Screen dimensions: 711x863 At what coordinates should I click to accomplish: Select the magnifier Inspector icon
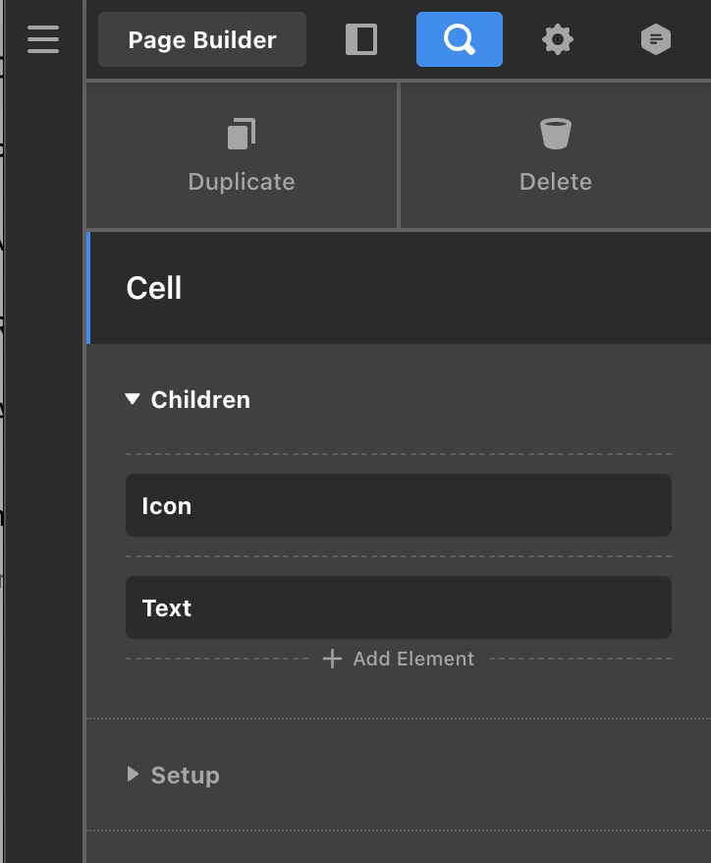459,39
